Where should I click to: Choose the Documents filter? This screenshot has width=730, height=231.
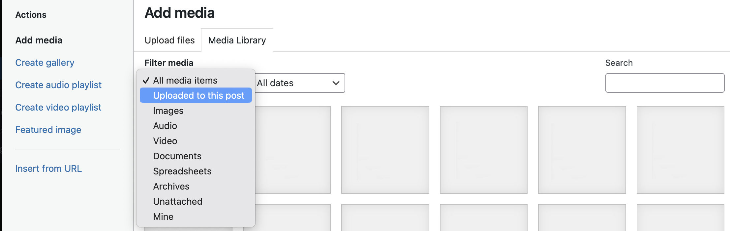click(x=177, y=156)
